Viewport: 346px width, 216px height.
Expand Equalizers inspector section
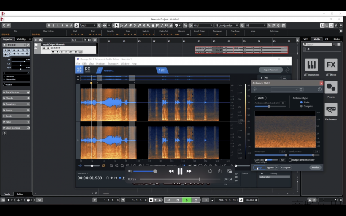click(x=16, y=104)
